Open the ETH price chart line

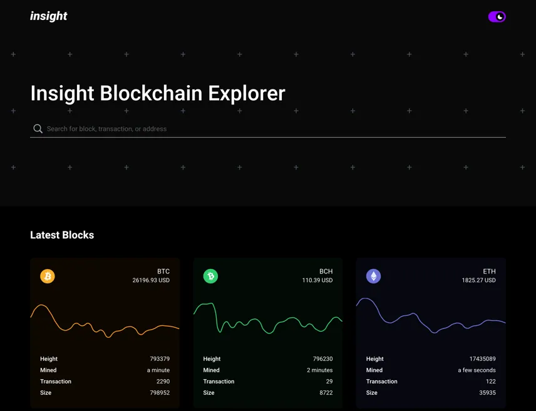[x=431, y=315]
